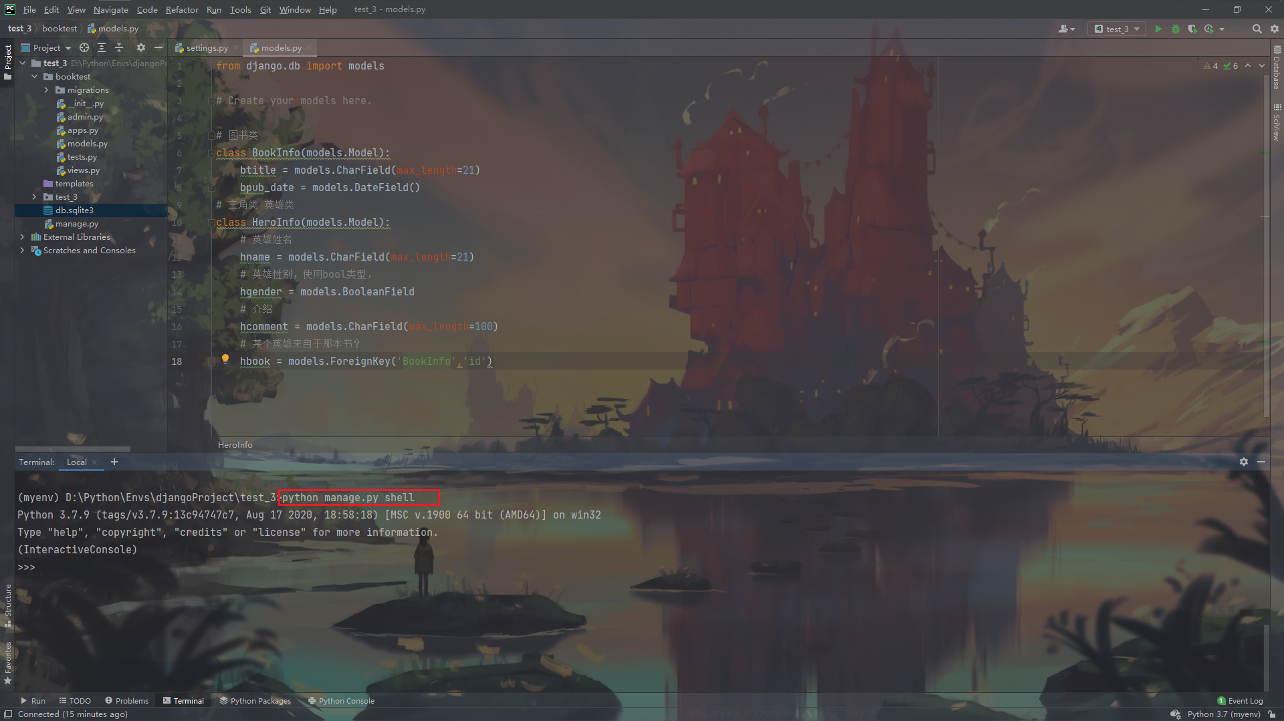1284x721 pixels.
Task: Expand Scratches and Consoles node
Action: [x=23, y=250]
